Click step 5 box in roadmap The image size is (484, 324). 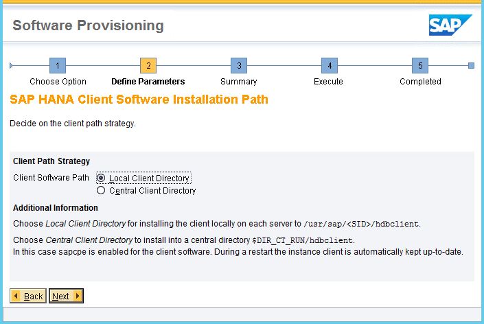[x=420, y=65]
